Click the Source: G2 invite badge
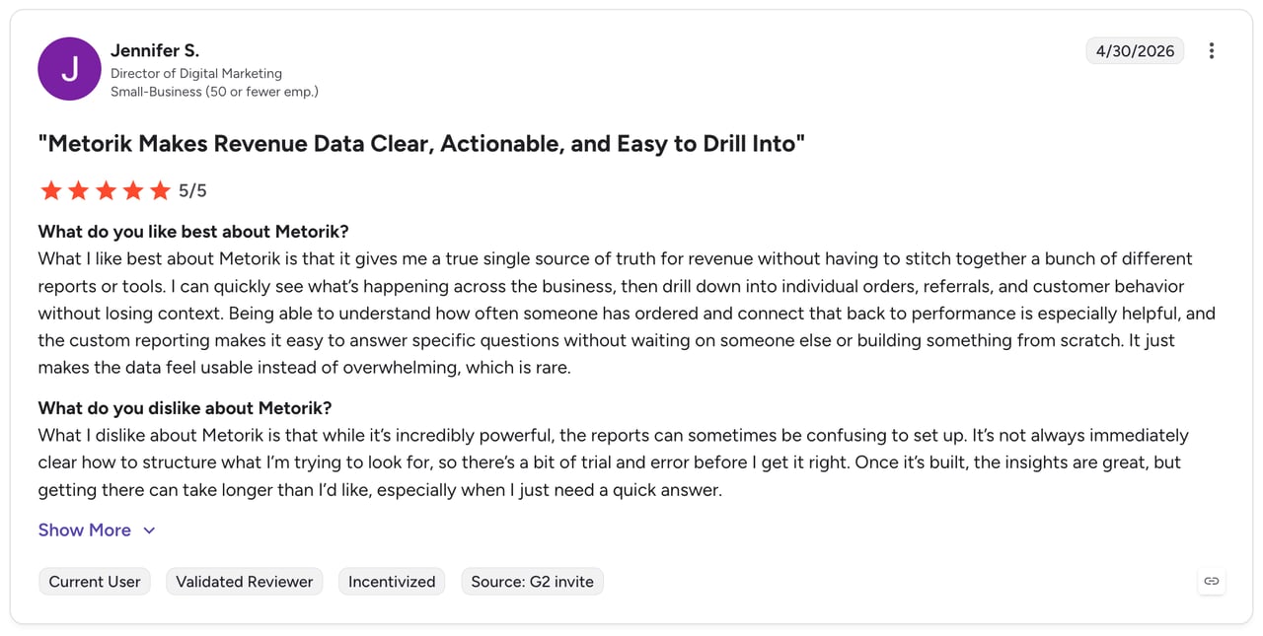This screenshot has height=636, width=1263. click(533, 582)
